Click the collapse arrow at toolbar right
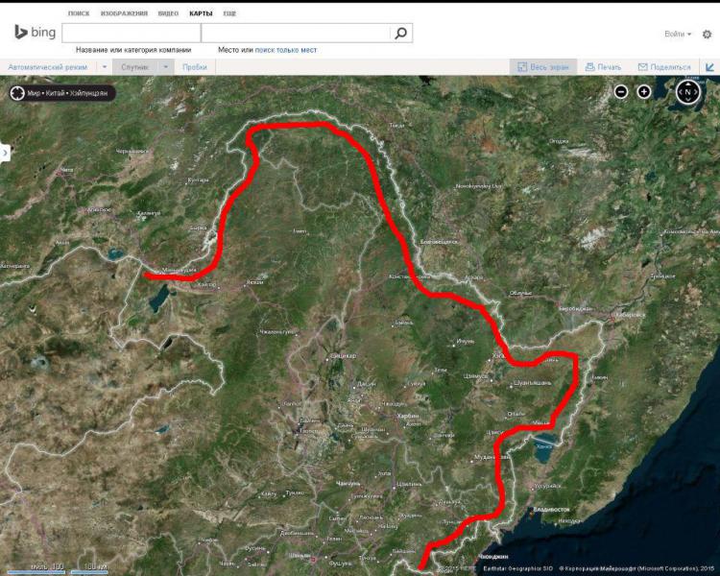This screenshot has width=720, height=576. pyautogui.click(x=709, y=67)
